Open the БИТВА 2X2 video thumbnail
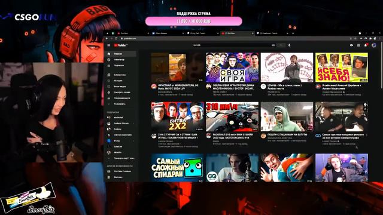 (x=177, y=116)
